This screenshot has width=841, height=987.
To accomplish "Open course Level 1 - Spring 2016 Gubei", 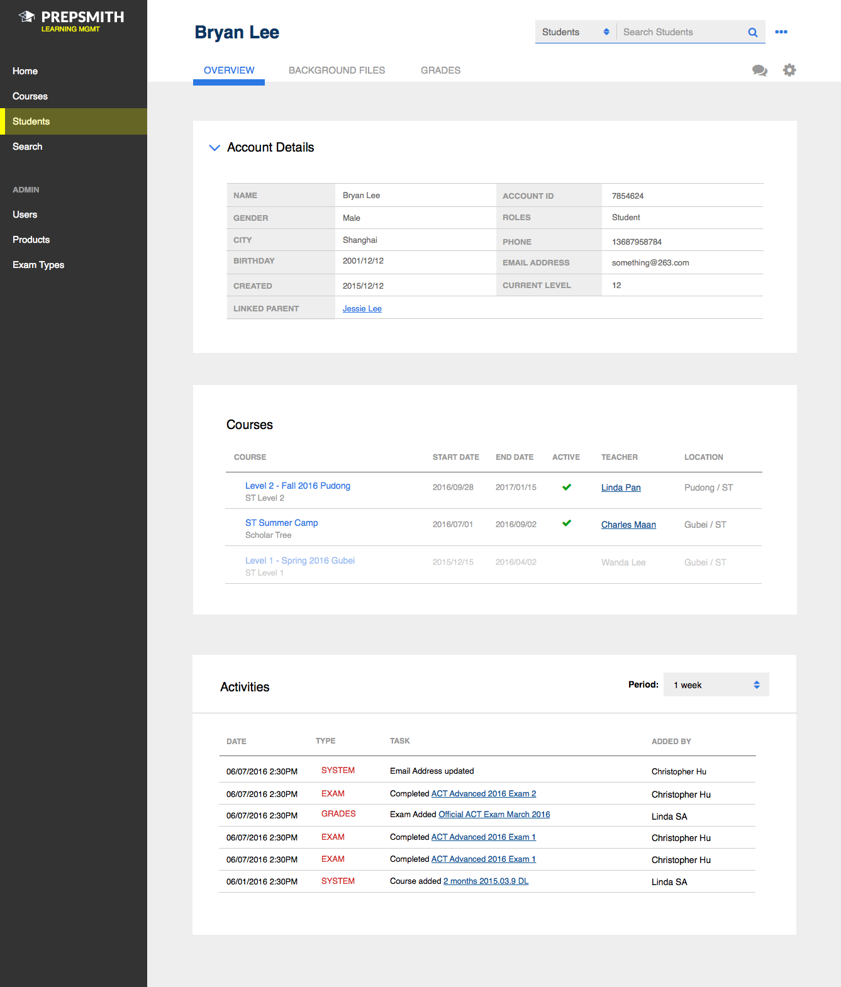I will click(x=300, y=560).
